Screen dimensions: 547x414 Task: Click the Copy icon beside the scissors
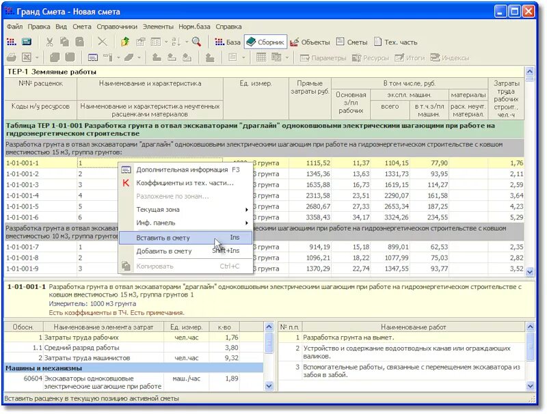(64, 42)
